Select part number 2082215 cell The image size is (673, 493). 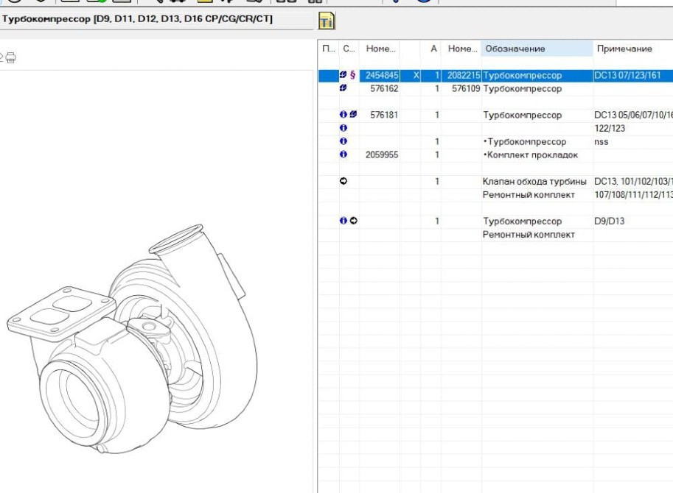(x=464, y=75)
